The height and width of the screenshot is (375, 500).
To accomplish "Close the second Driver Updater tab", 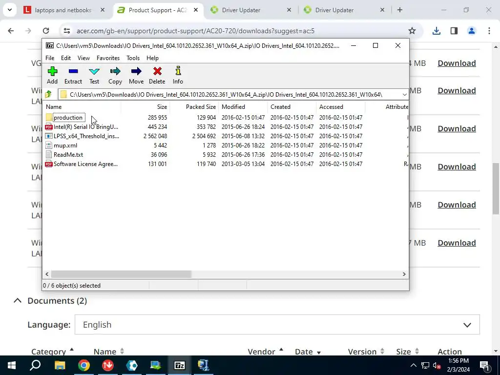I will click(x=382, y=10).
